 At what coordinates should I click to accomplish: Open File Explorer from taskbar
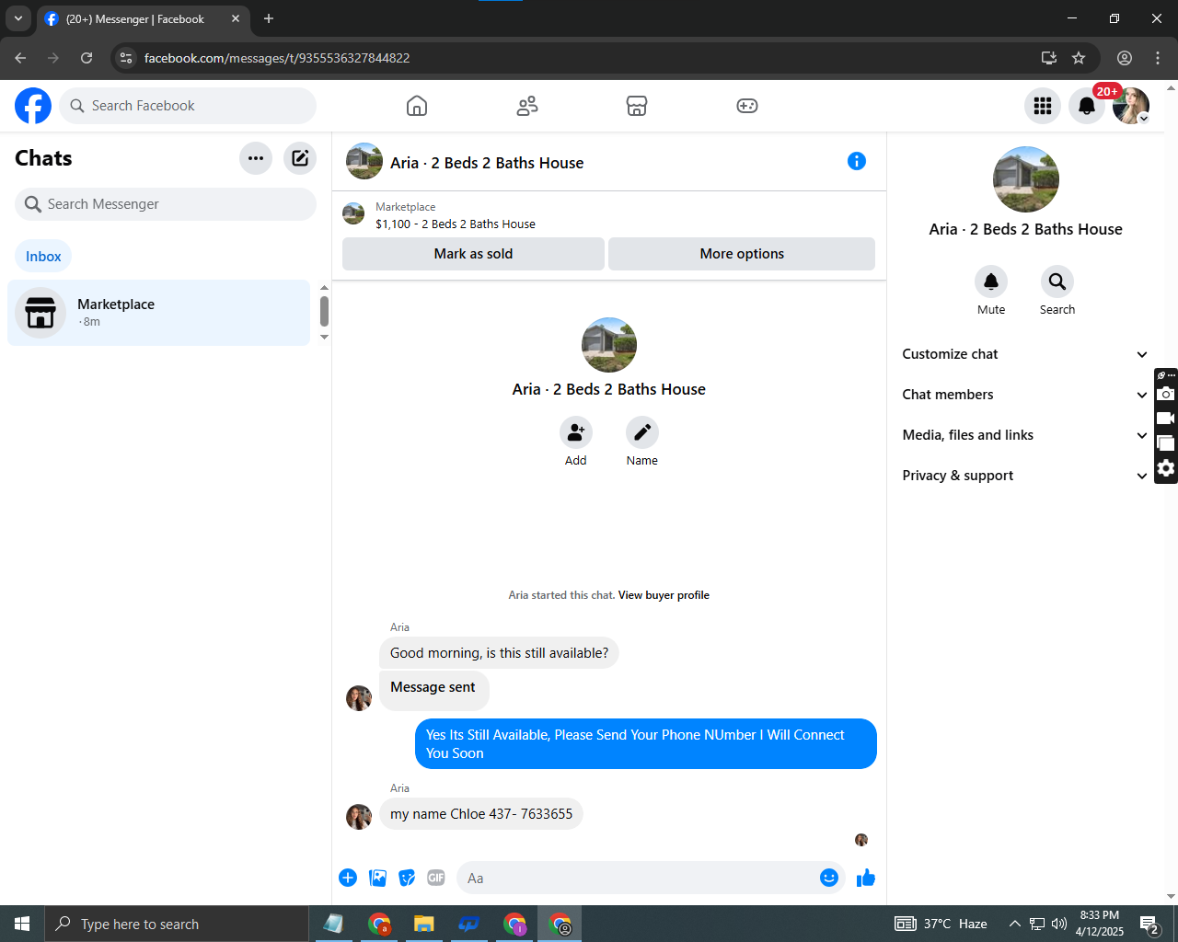[423, 924]
